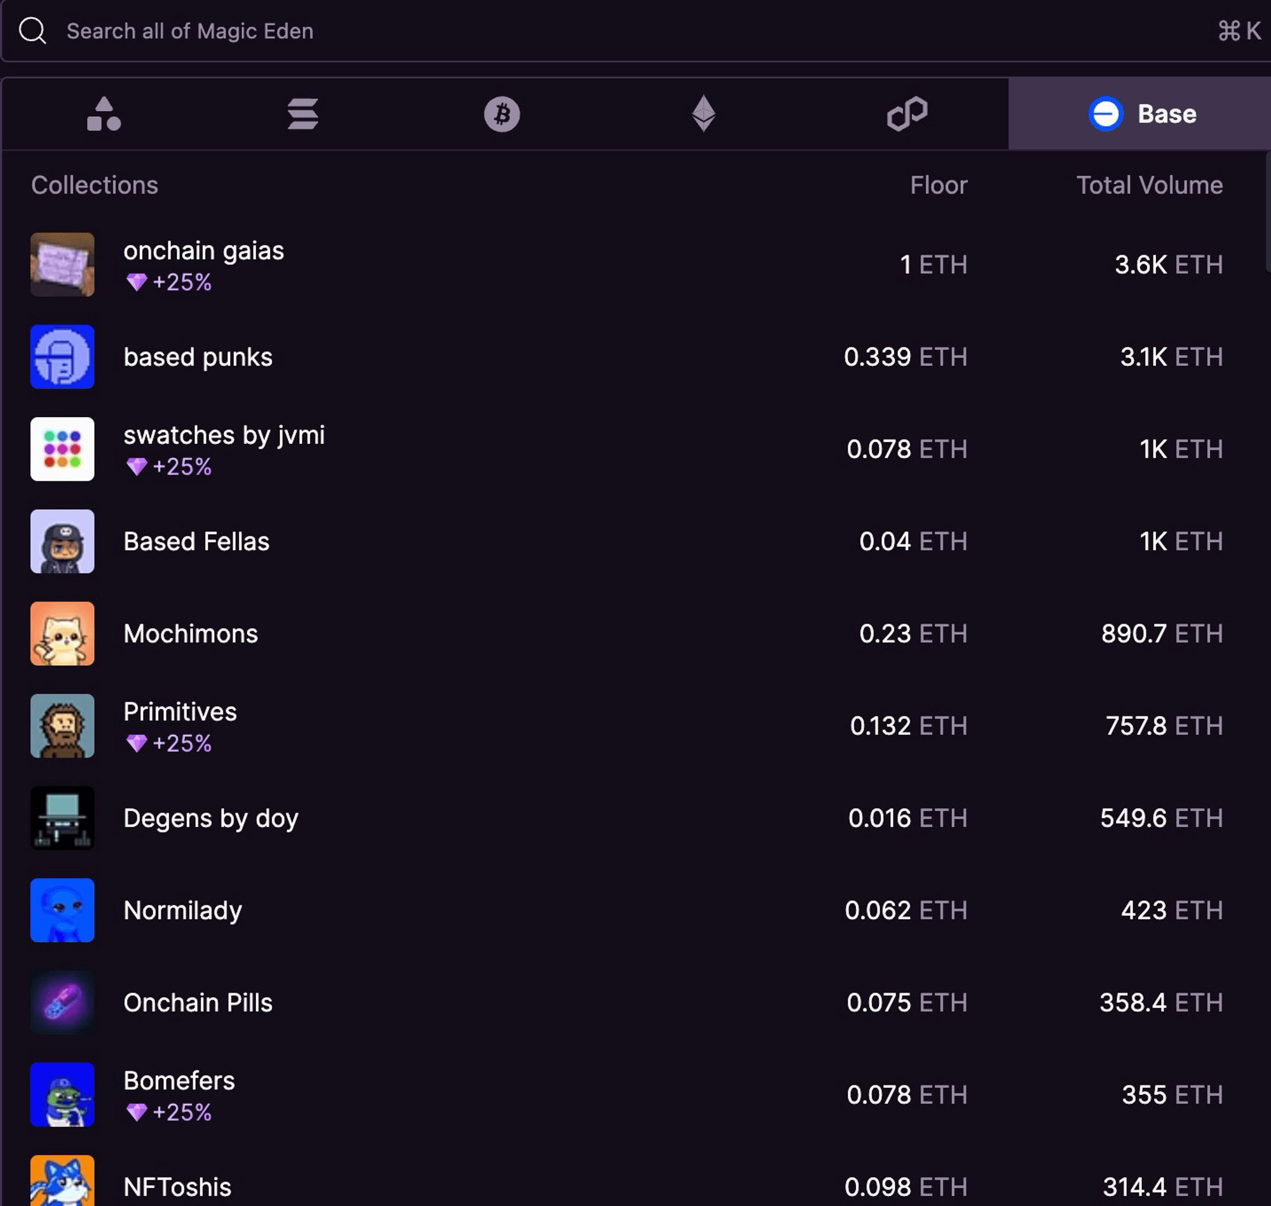The width and height of the screenshot is (1271, 1206).
Task: Click the Total Volume column header
Action: [x=1150, y=185]
